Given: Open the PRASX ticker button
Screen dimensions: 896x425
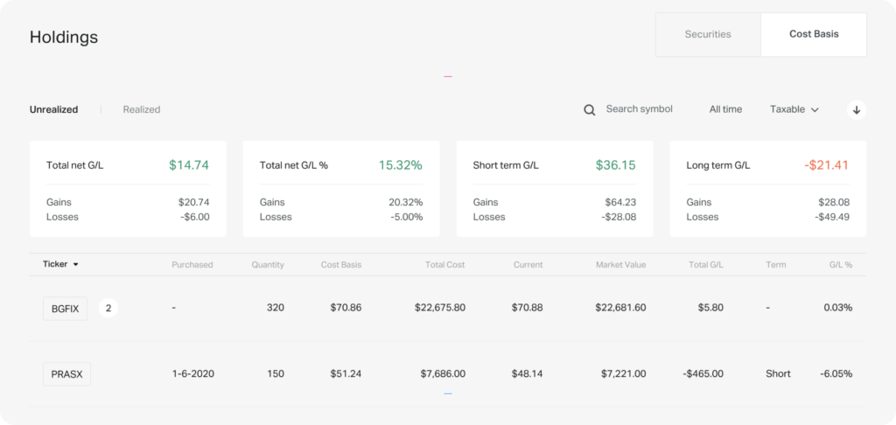Looking at the screenshot, I should pyautogui.click(x=66, y=373).
